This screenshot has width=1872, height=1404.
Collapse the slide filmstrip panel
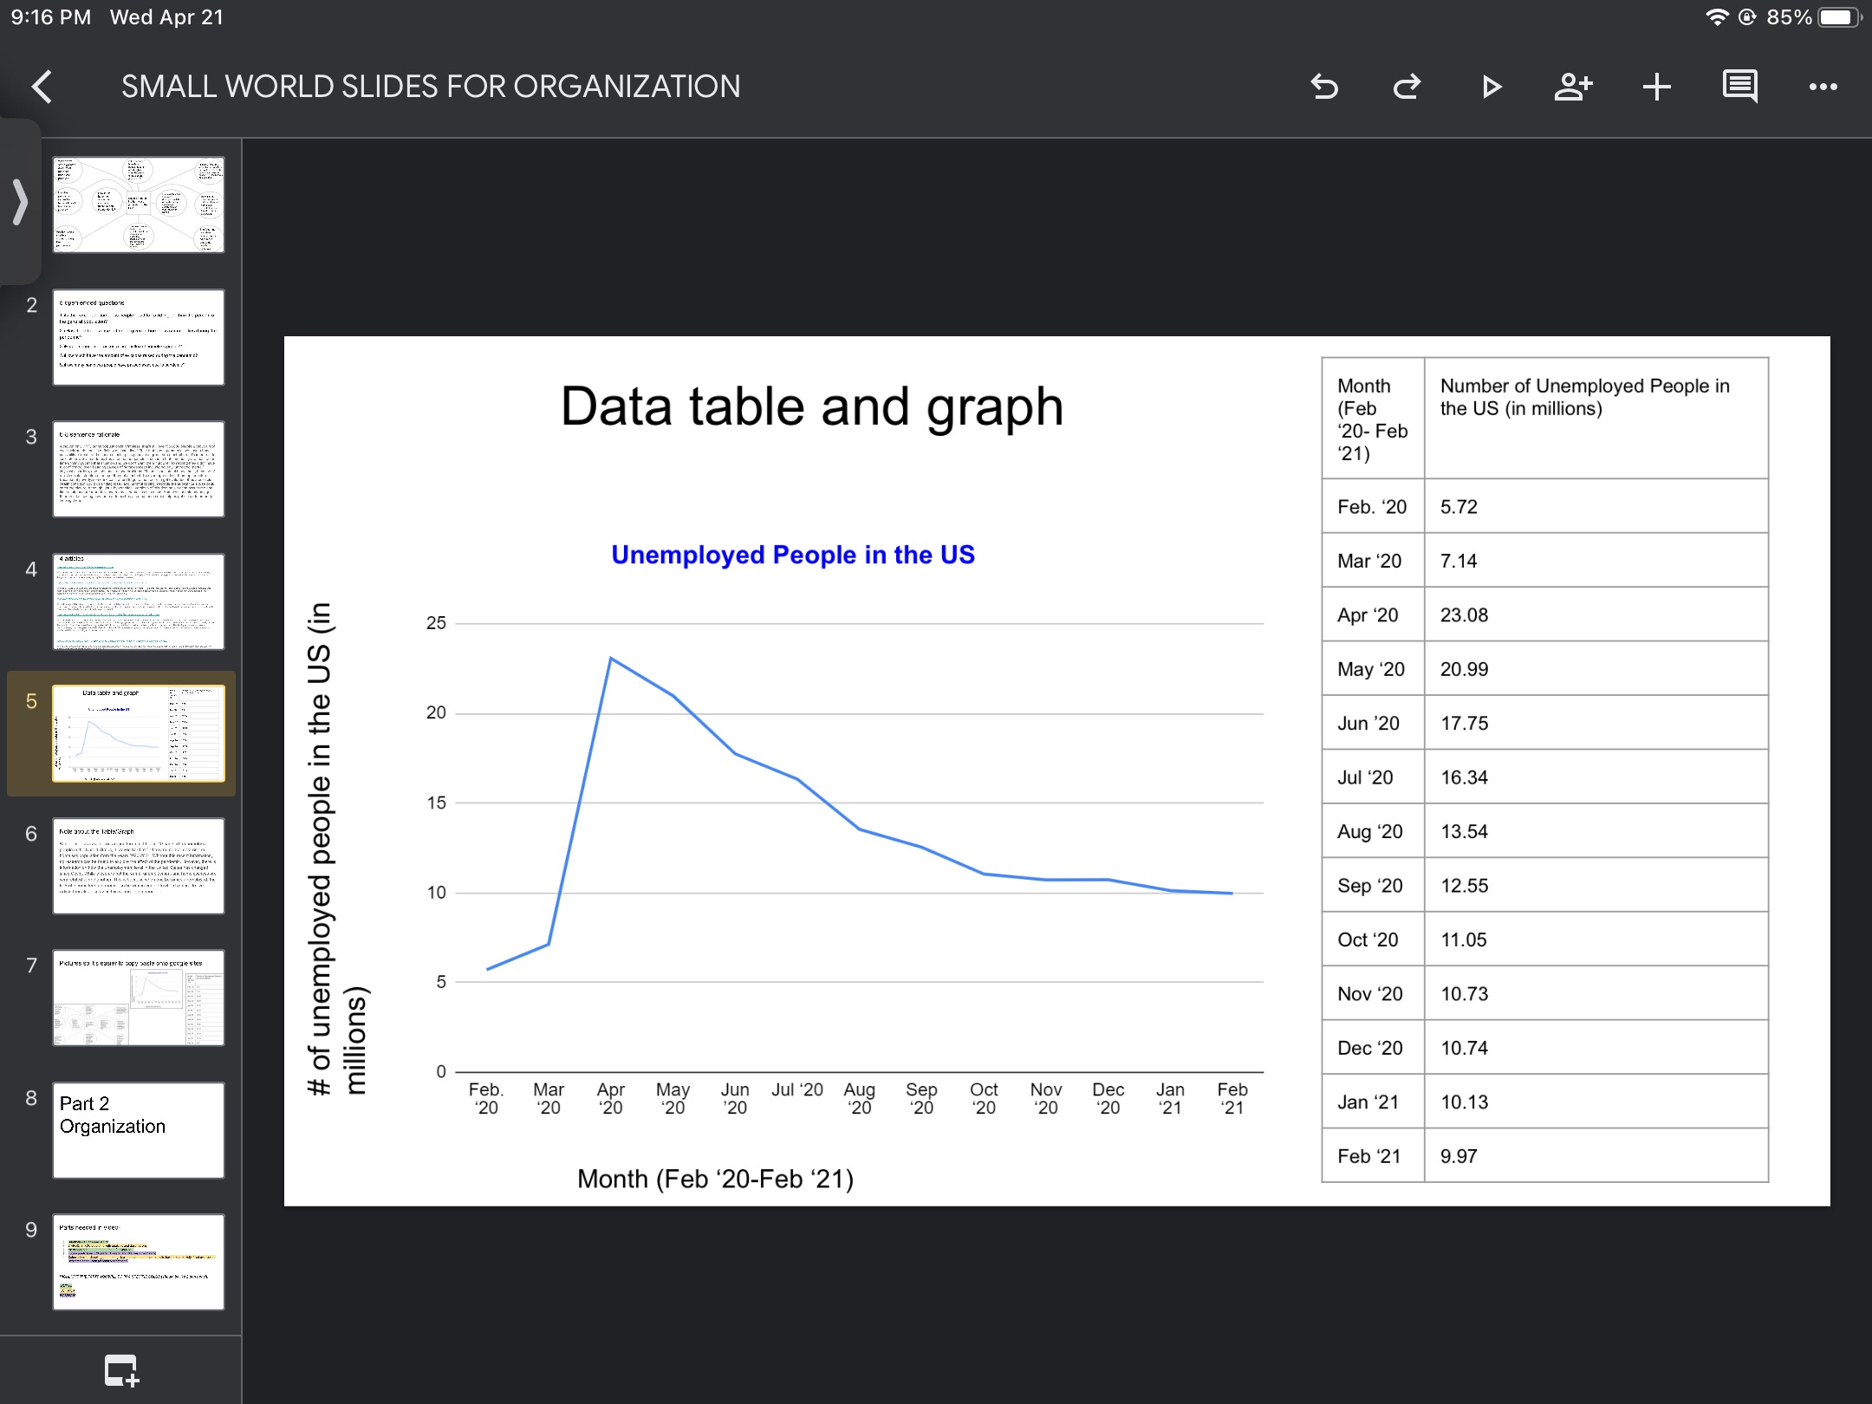(21, 203)
